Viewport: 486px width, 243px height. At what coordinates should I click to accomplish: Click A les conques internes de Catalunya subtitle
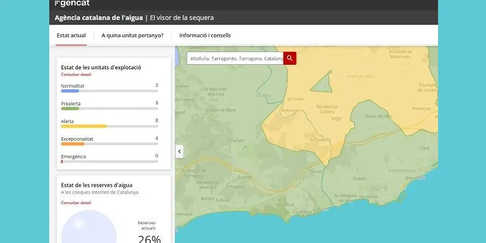tap(100, 192)
